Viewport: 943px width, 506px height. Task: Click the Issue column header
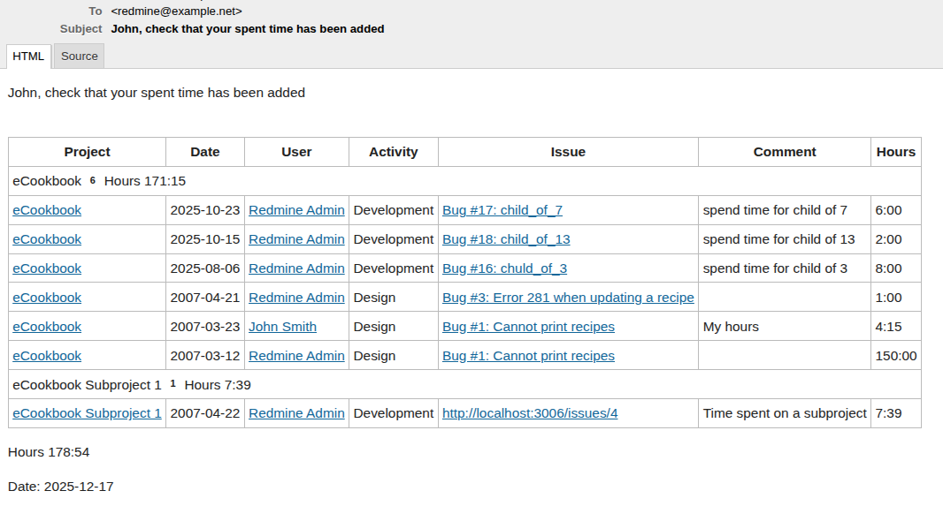point(568,152)
